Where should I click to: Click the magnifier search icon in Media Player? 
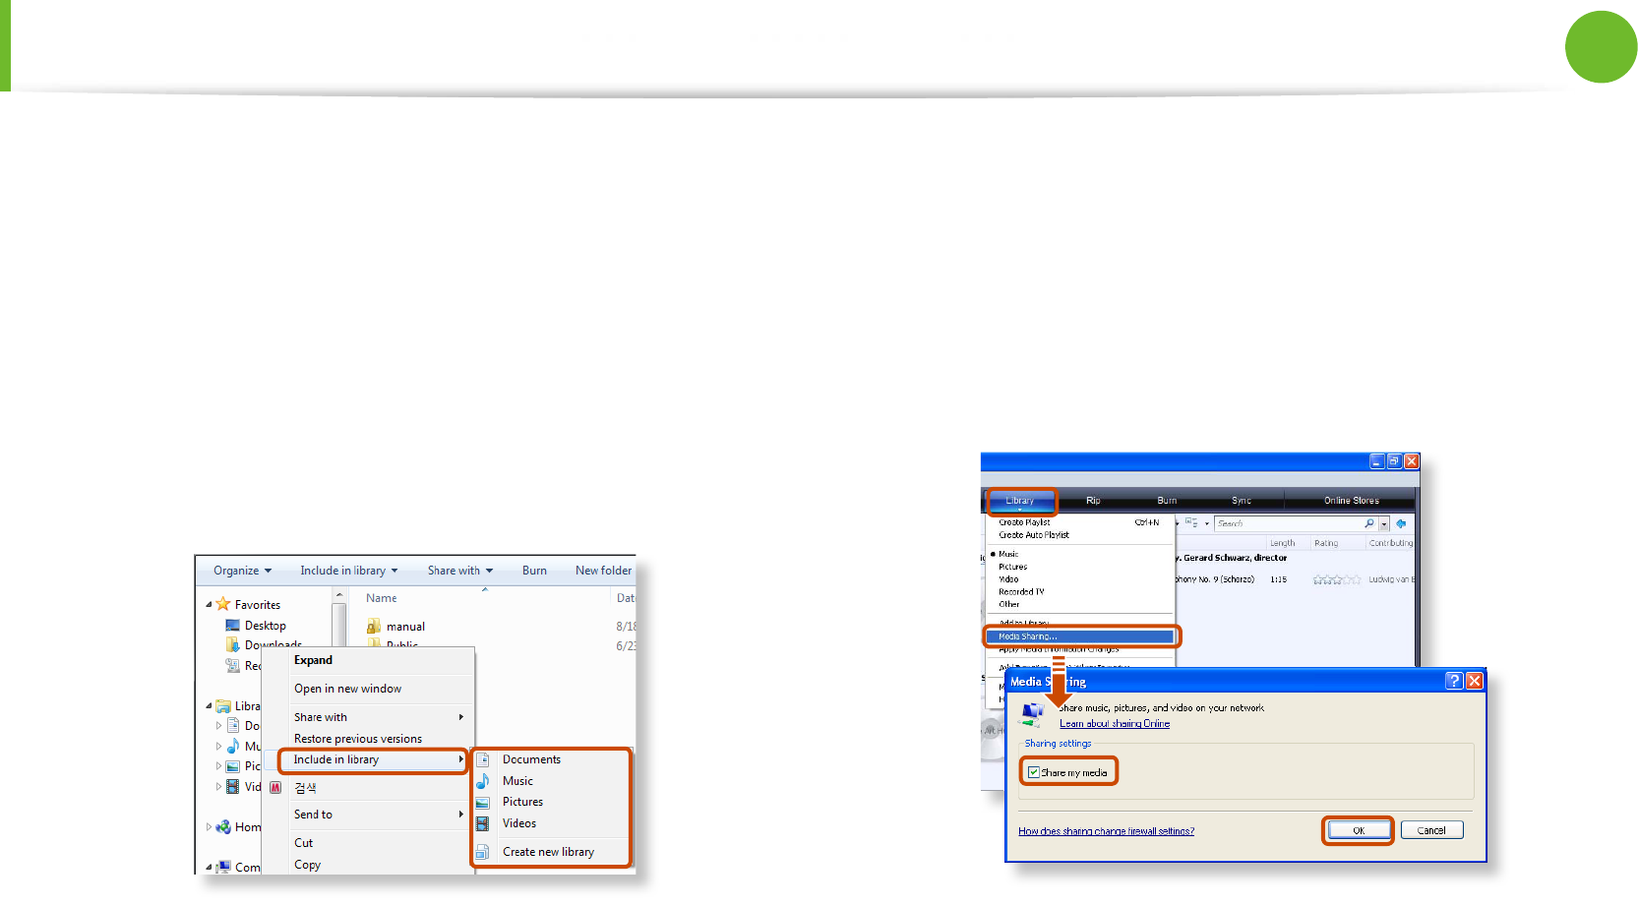click(1368, 523)
